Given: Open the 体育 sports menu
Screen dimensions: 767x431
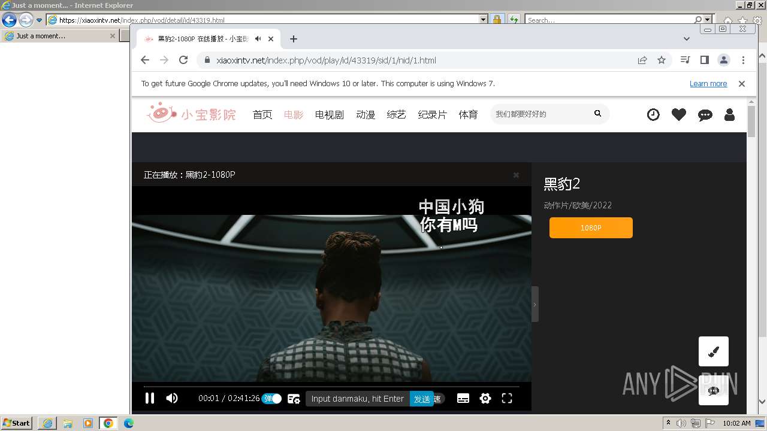Looking at the screenshot, I should click(x=469, y=114).
